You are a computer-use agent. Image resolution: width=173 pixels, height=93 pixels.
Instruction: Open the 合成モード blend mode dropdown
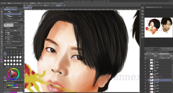(16, 30)
